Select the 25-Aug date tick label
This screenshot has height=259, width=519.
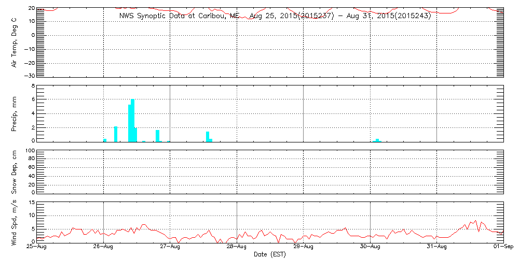tap(37, 248)
